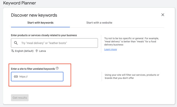Click 'Enter products or services closely related' label
This screenshot has height=107, width=177.
pyautogui.click(x=44, y=35)
